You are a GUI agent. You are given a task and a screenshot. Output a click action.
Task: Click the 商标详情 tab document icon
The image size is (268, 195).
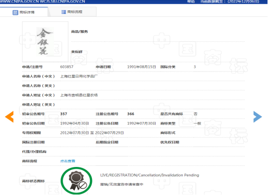(15, 12)
